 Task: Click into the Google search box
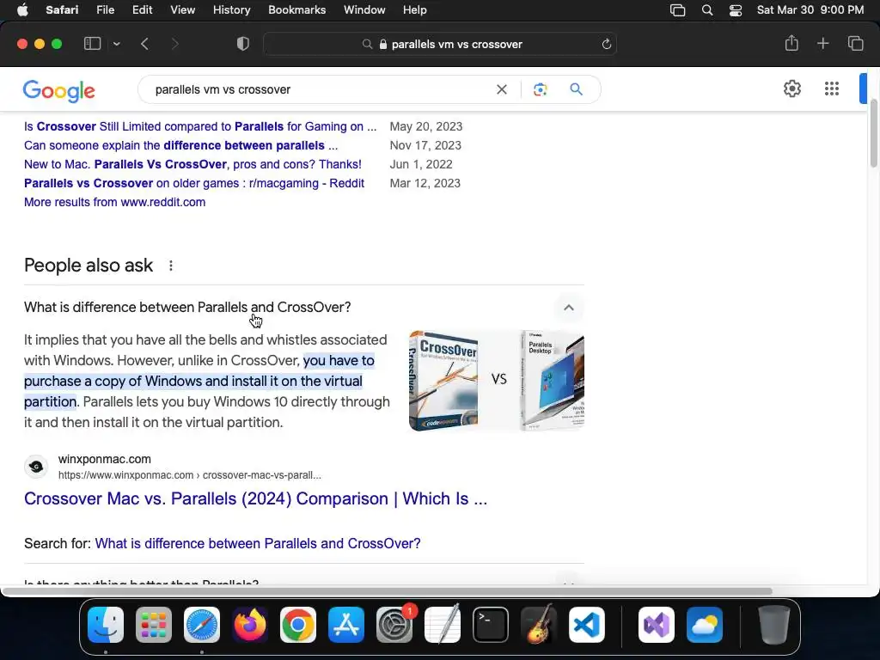[320, 89]
